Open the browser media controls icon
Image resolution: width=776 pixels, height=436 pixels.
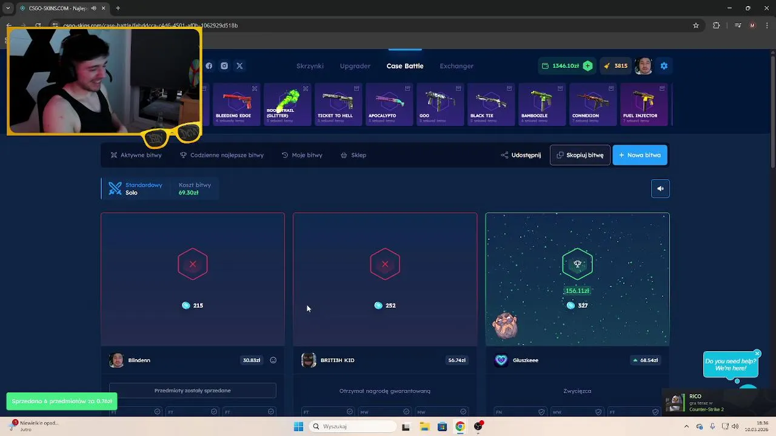pos(737,25)
